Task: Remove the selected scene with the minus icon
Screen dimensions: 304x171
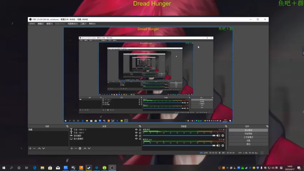Action: click(x=34, y=148)
